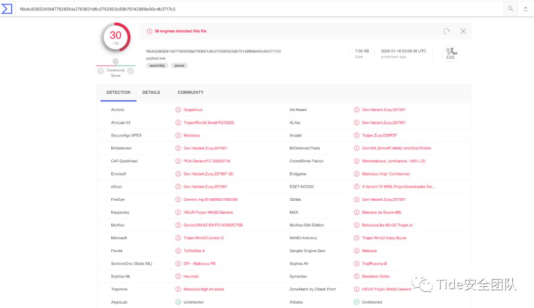
Task: Click the 'assembly' tag
Action: pos(157,65)
